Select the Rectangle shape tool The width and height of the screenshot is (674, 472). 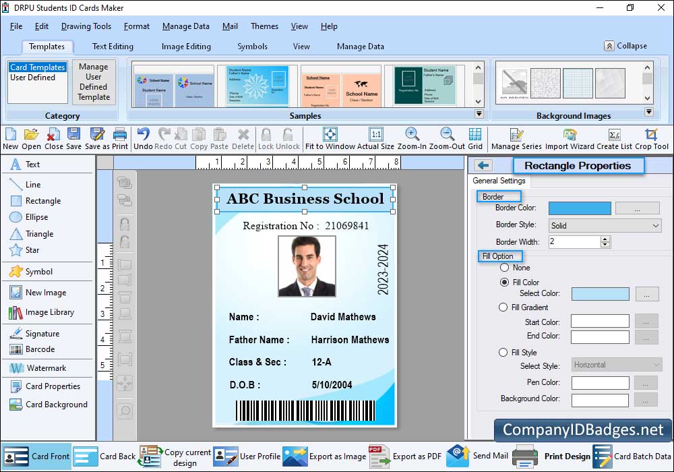pos(35,201)
